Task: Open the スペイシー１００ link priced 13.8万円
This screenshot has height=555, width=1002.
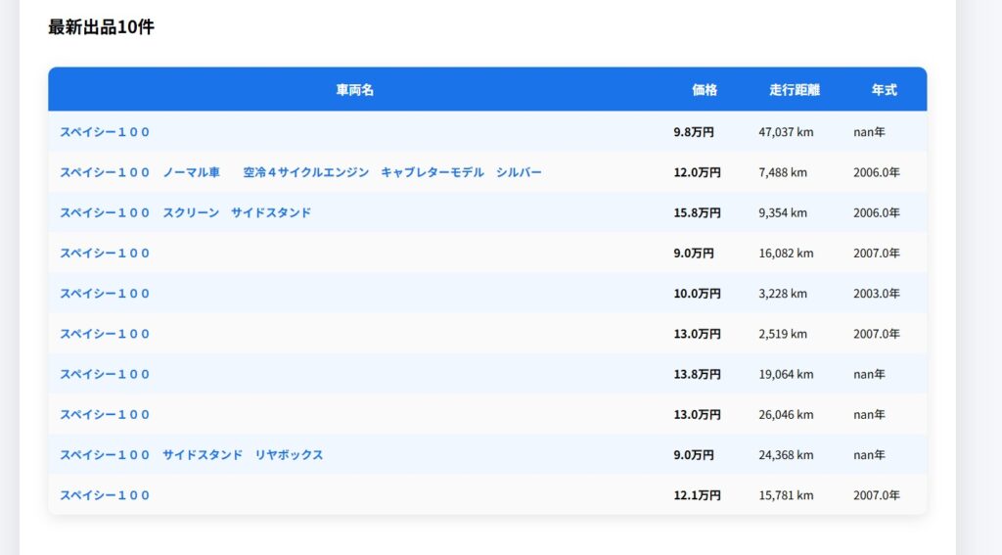Action: [x=105, y=374]
